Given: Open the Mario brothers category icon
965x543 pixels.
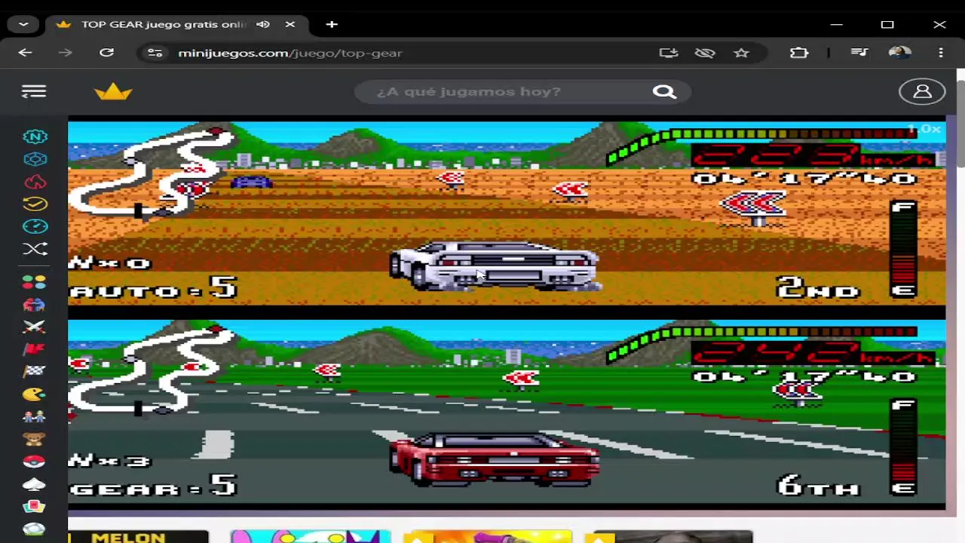Looking at the screenshot, I should point(34,416).
